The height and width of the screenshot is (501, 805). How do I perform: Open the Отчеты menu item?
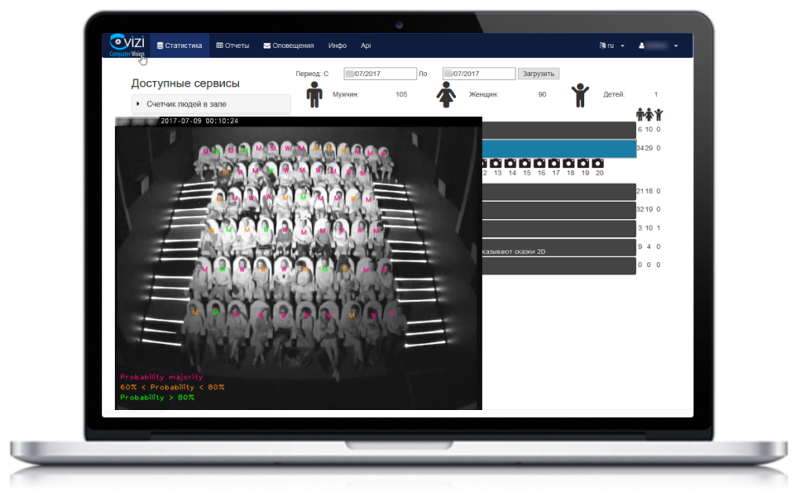tap(233, 46)
